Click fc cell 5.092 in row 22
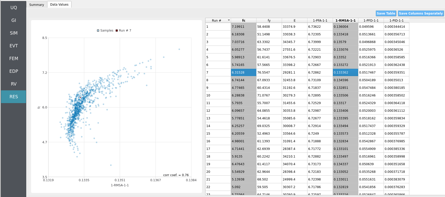 tap(244, 187)
